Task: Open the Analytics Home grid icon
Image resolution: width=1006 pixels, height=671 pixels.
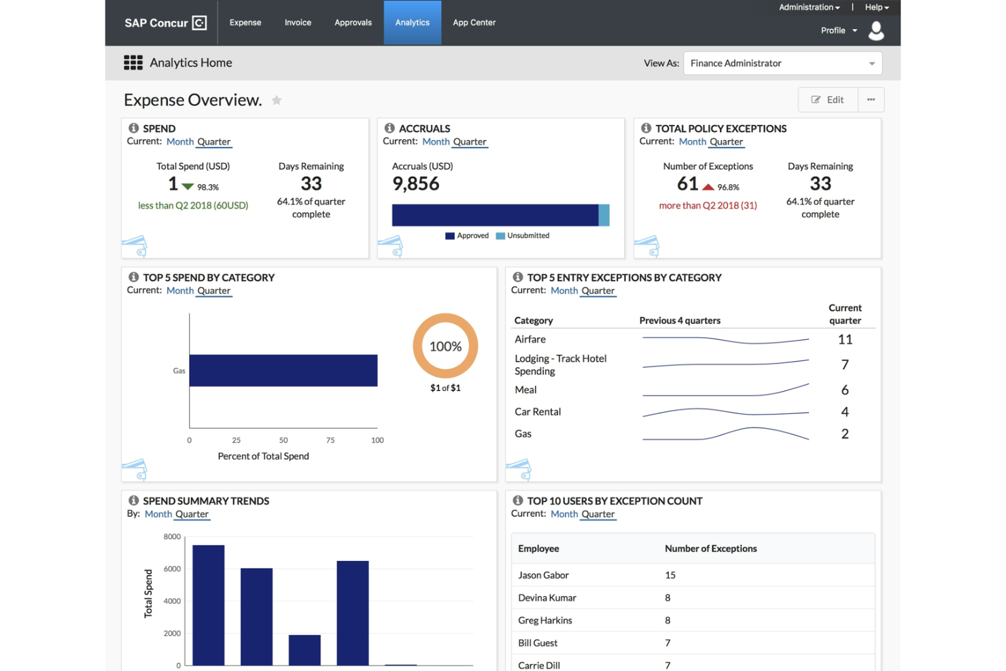Action: [133, 62]
